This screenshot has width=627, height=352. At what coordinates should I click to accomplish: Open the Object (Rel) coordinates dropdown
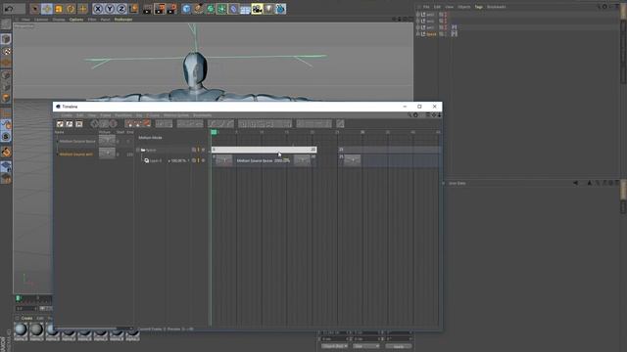pos(334,346)
